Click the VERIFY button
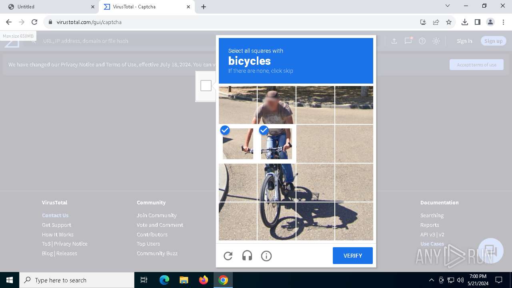Viewport: 512px width, 288px height. (x=353, y=256)
